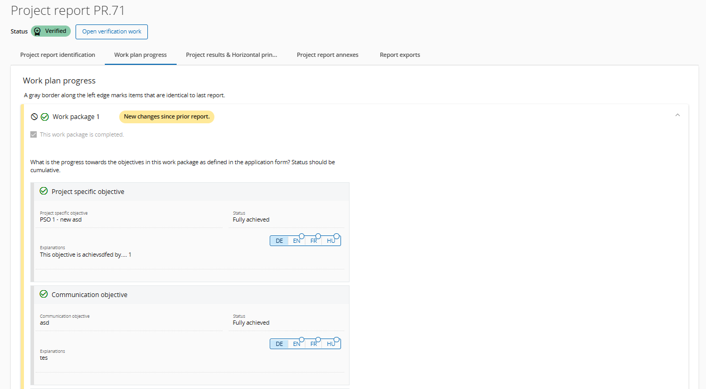Select DE language in Project specific objective explanations
This screenshot has width=706, height=389.
(279, 241)
